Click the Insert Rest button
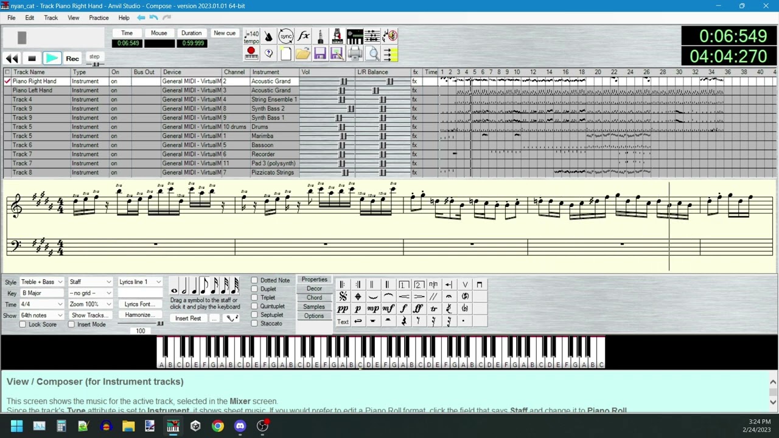 point(188,319)
